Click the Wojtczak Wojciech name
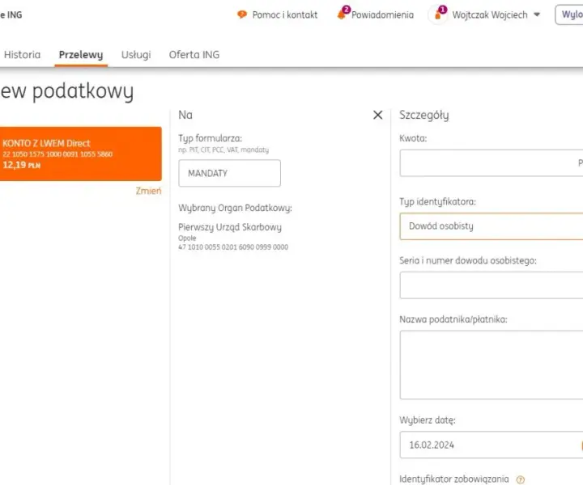The height and width of the screenshot is (485, 583). (x=490, y=15)
